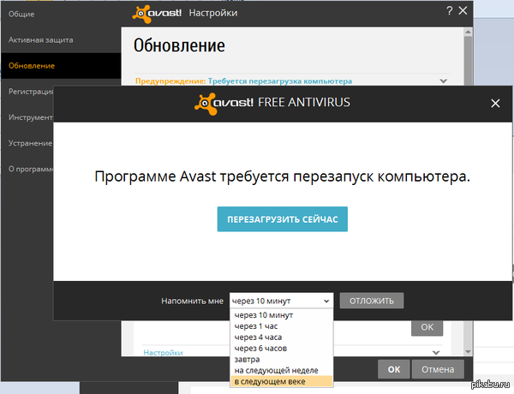Click the gray OK button in update panel
This screenshot has height=394, width=514.
click(427, 327)
